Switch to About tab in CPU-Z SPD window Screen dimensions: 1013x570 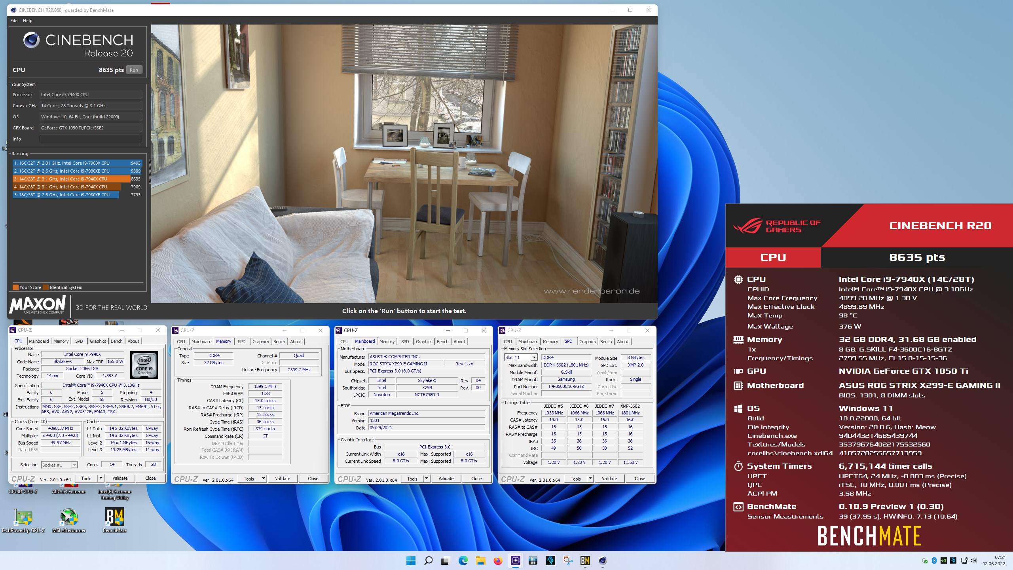point(622,342)
